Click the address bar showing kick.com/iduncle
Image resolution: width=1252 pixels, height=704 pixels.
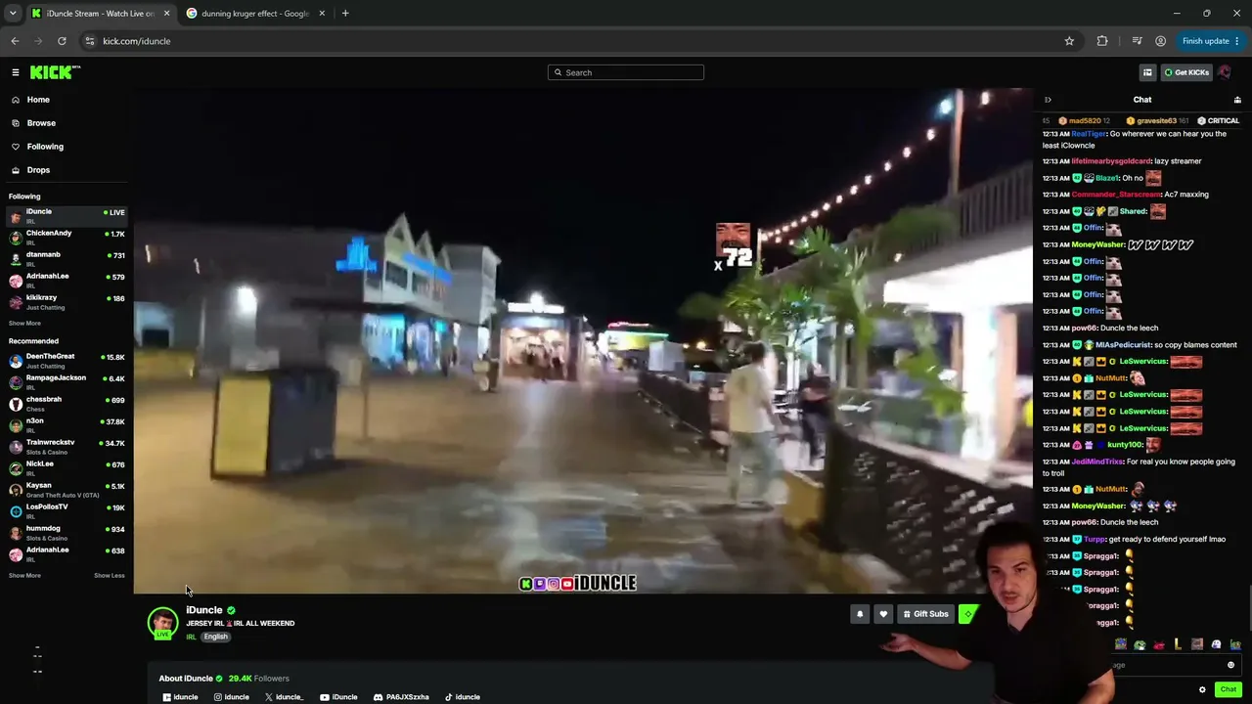[577, 41]
